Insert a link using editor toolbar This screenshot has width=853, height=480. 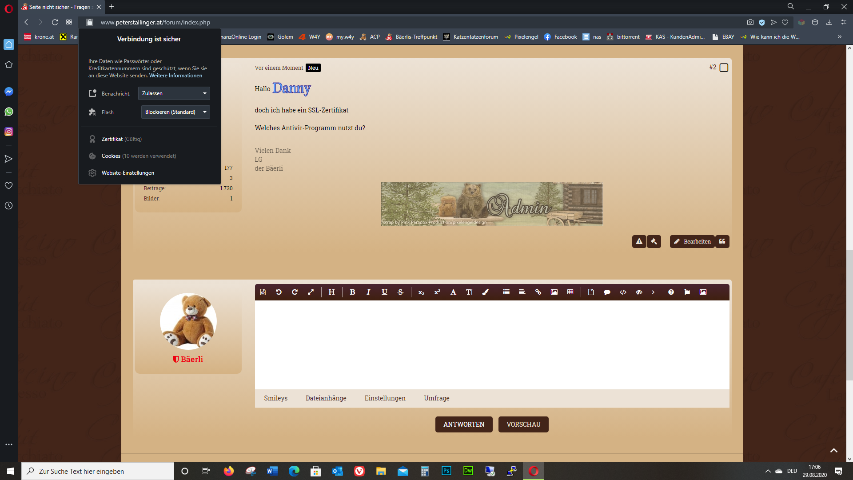[x=538, y=292]
